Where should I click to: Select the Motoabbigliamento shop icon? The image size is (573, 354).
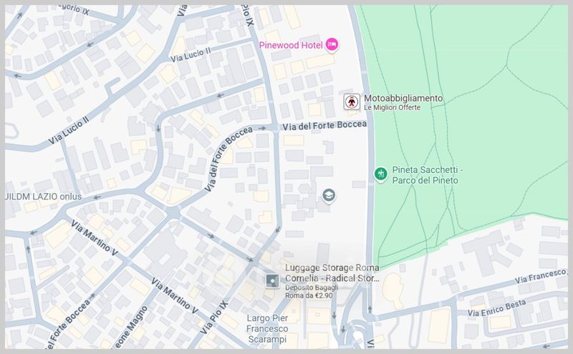[352, 102]
